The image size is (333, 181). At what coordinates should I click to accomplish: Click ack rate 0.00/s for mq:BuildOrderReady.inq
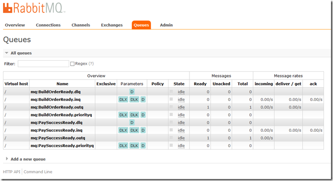tap(316, 99)
